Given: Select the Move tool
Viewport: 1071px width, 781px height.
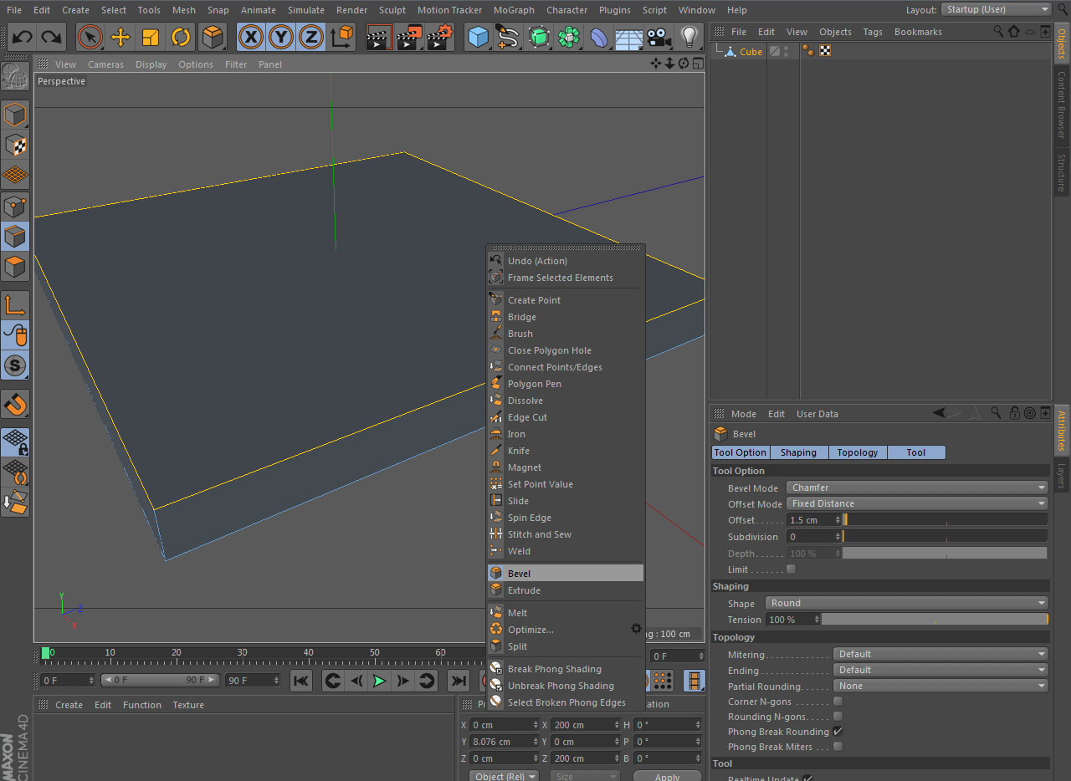Looking at the screenshot, I should (x=120, y=37).
